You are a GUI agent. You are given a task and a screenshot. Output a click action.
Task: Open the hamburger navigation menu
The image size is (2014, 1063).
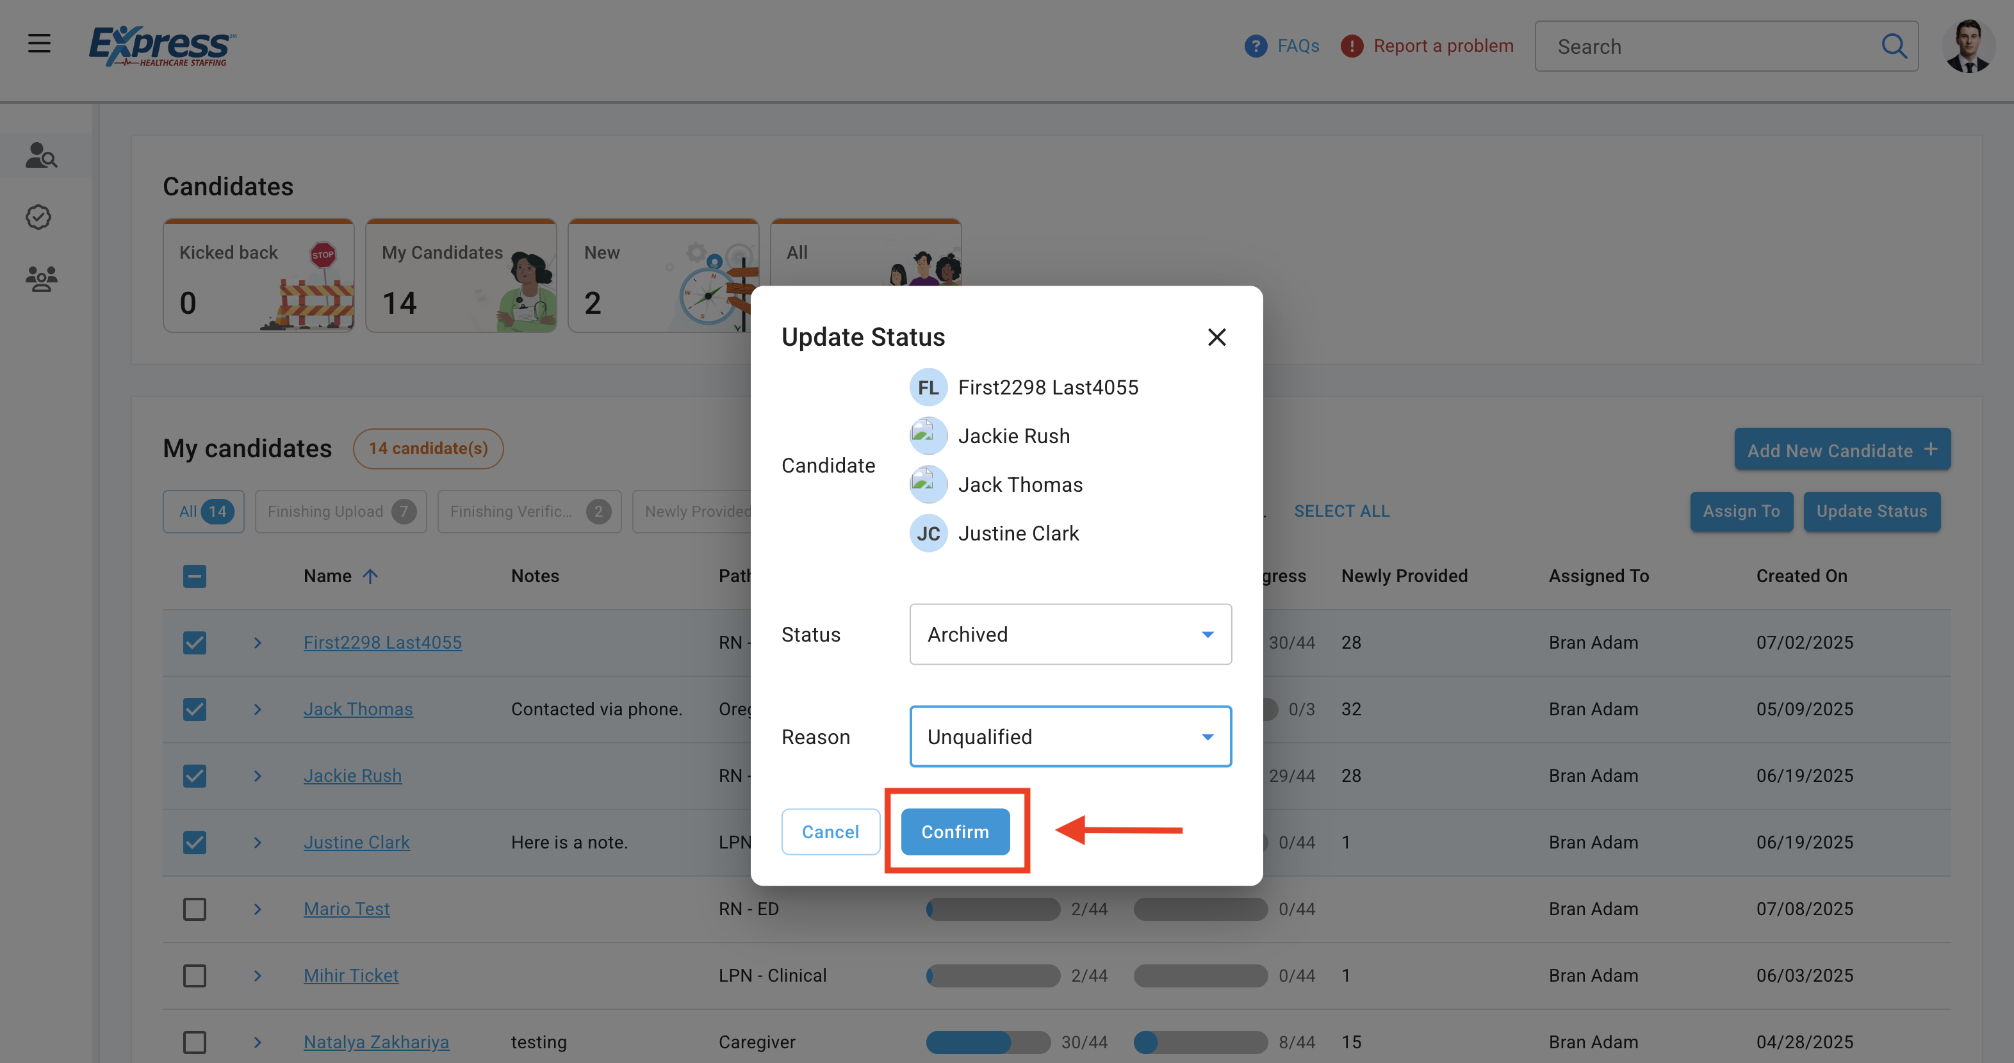pos(39,43)
